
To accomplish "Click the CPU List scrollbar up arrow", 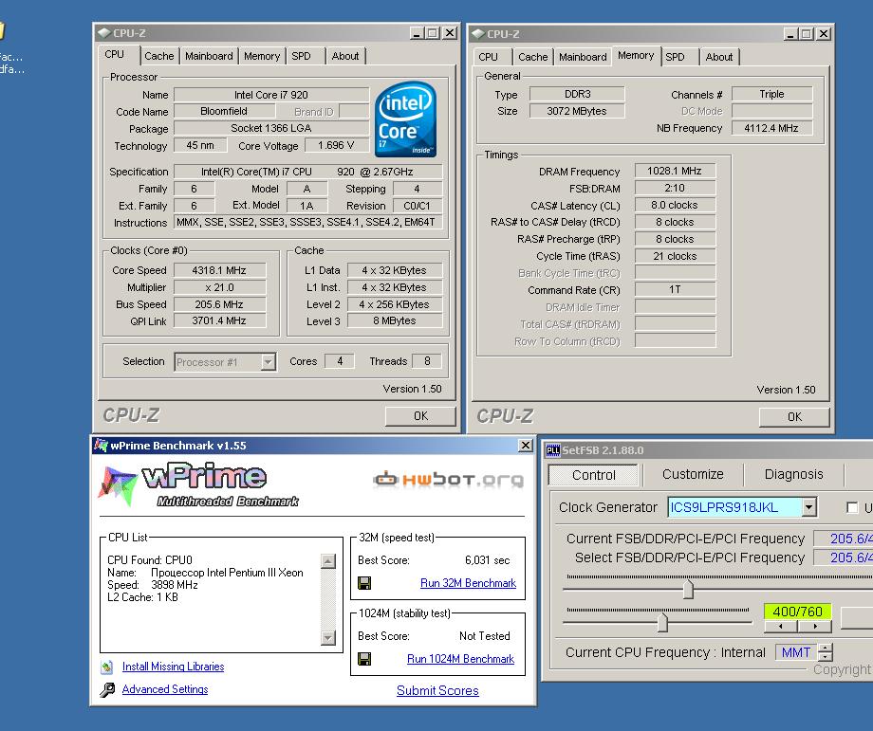I will tap(328, 560).
